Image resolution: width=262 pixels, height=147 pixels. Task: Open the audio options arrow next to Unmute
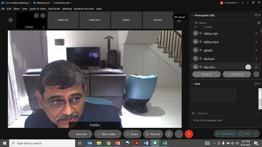click(x=90, y=134)
